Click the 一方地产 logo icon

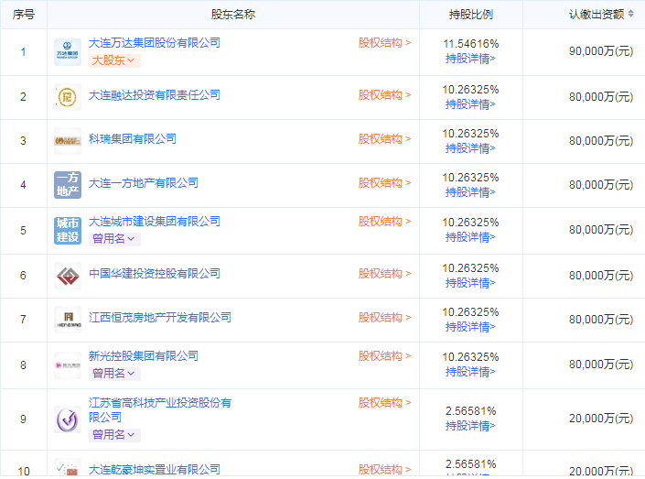click(x=68, y=185)
